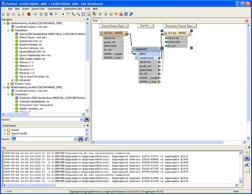252x194 pixels.
Task: Collapse Arbetsmaterial_resultat3 tree node
Action: 4,87
